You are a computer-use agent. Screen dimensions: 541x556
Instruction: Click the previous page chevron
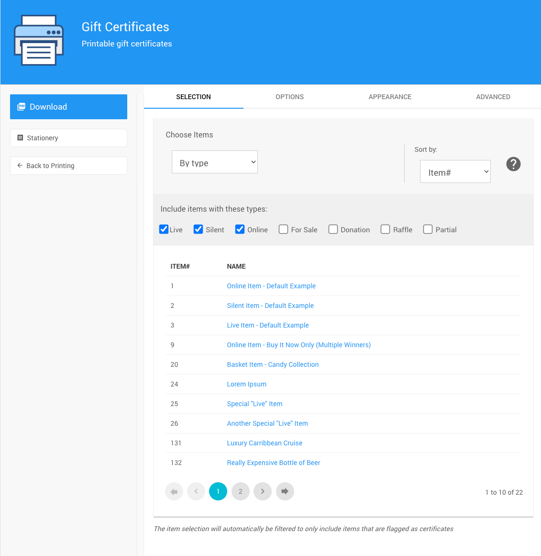click(x=196, y=491)
